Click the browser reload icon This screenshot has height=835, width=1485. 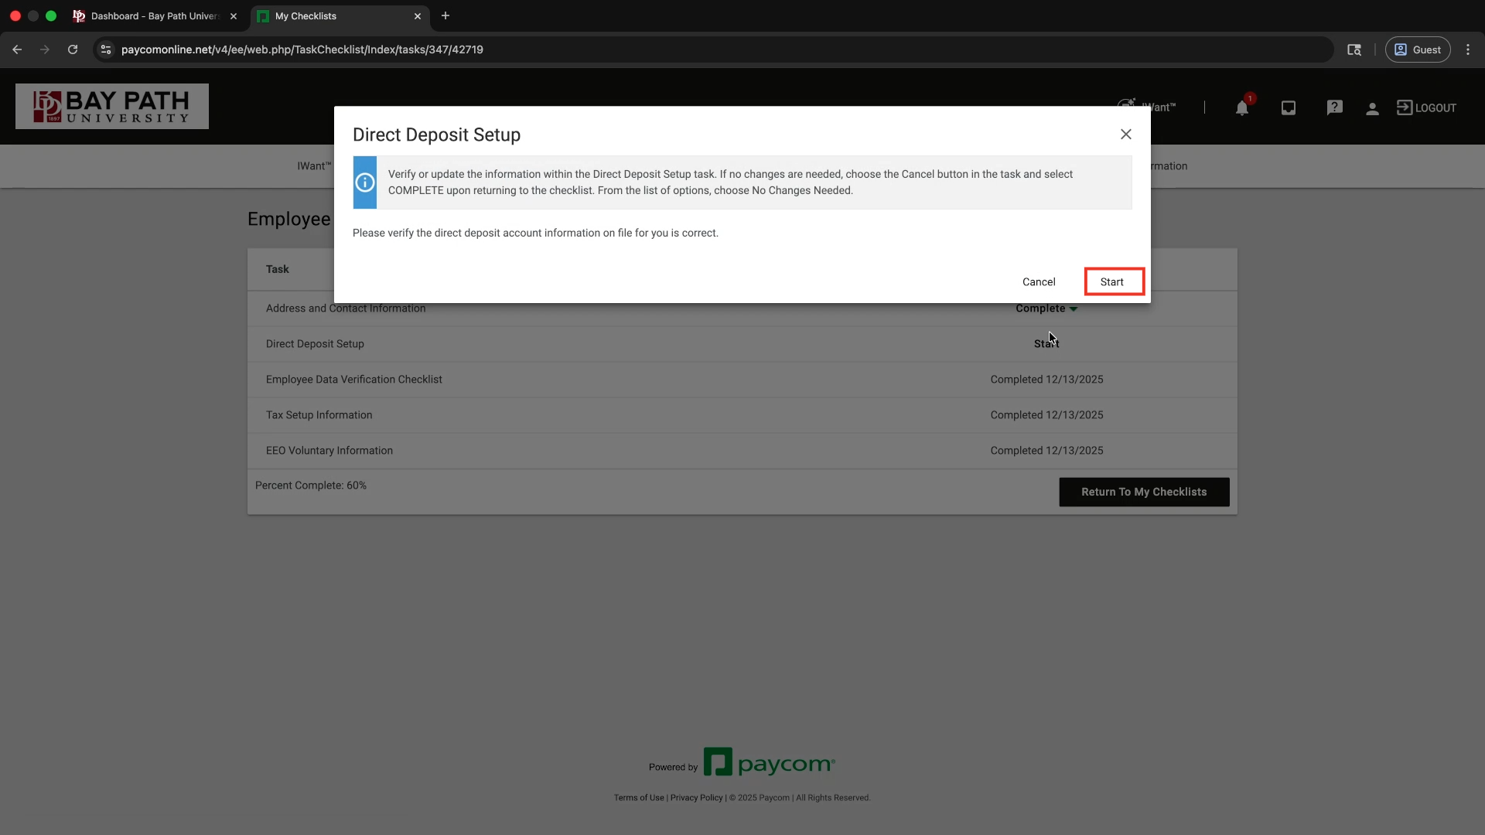tap(73, 49)
